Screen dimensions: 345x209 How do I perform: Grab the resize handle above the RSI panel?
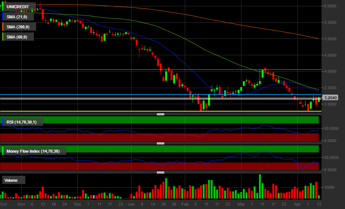(161, 114)
